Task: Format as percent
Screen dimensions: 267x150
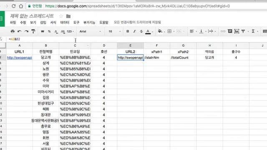Action: tap(49, 31)
